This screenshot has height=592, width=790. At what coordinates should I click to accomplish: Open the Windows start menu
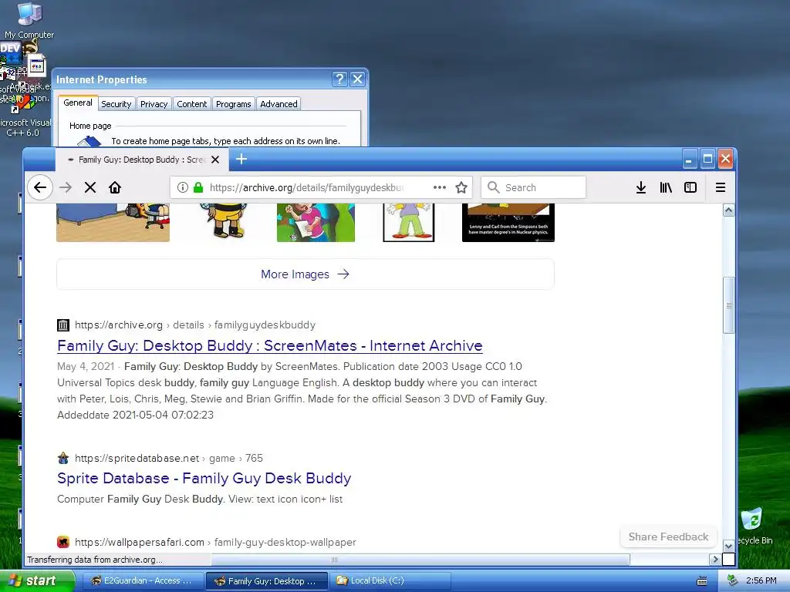tap(36, 580)
